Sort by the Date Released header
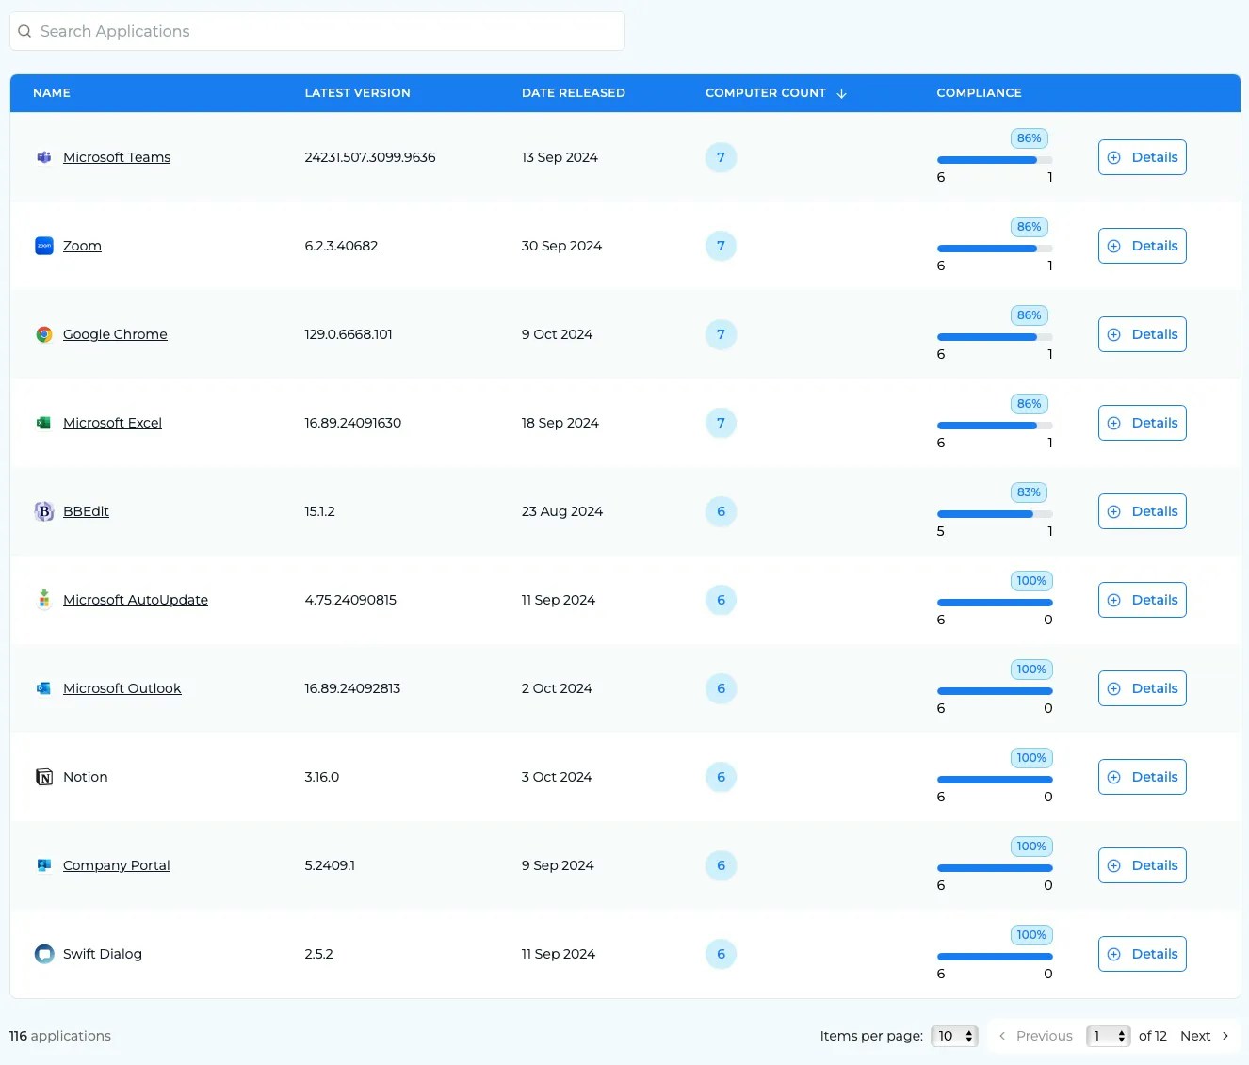Image resolution: width=1249 pixels, height=1065 pixels. 574,93
